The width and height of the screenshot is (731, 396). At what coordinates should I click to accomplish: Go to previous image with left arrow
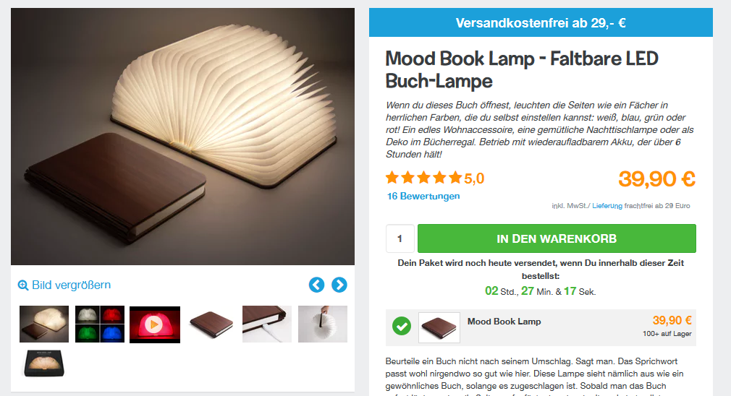coord(316,285)
